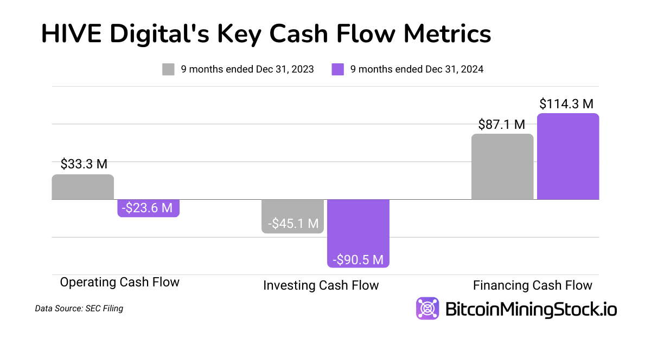Click the Investing Cash Flow axis label
Viewport: 651px width, 340px height.
(x=321, y=285)
